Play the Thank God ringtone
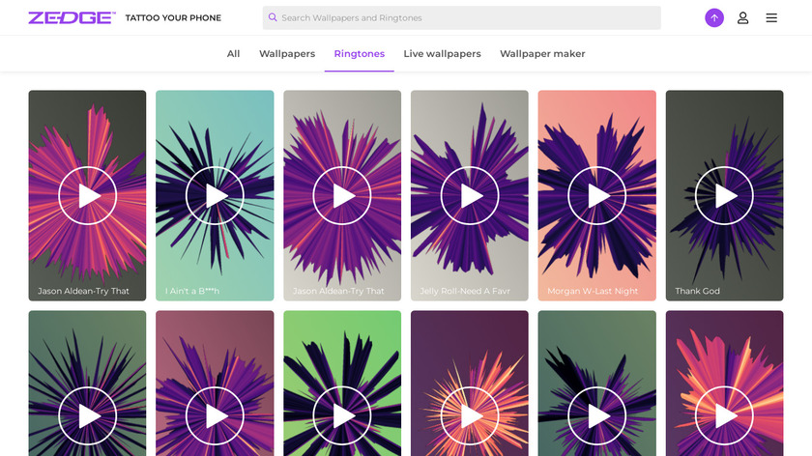Image resolution: width=812 pixels, height=456 pixels. pos(724,196)
